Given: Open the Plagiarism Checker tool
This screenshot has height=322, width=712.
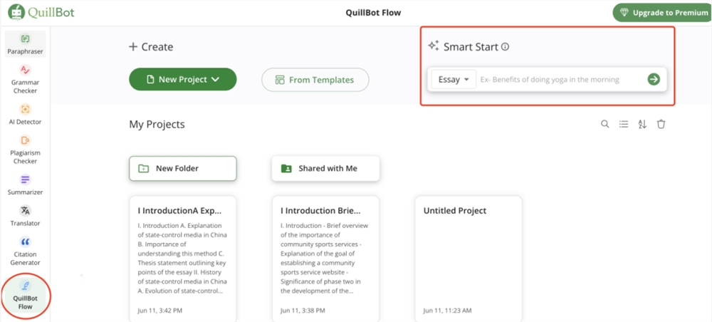Looking at the screenshot, I should 25,149.
